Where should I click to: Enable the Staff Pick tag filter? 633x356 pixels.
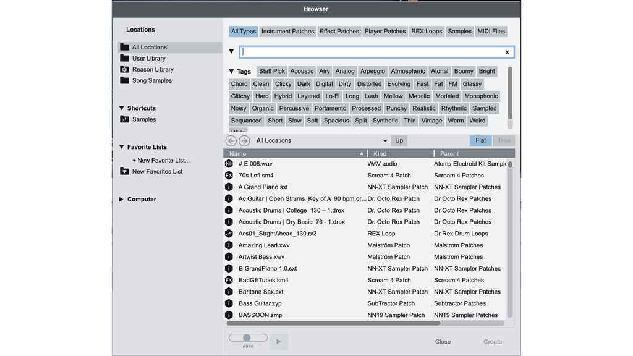tap(271, 71)
